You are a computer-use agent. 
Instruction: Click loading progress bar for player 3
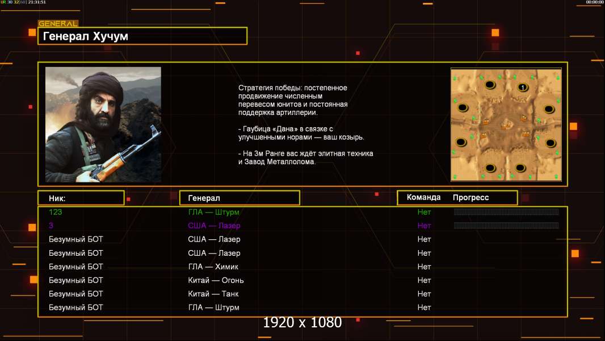click(506, 225)
